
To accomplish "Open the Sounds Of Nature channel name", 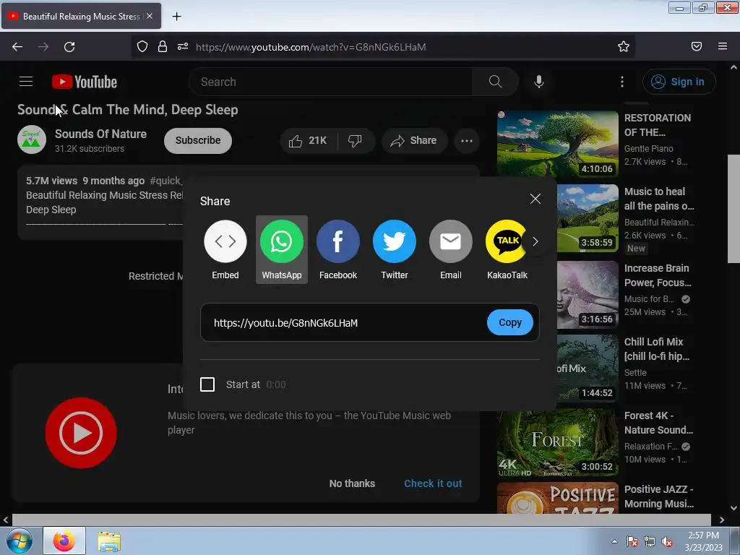I will click(x=100, y=134).
